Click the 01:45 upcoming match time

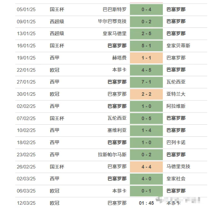click(x=146, y=203)
